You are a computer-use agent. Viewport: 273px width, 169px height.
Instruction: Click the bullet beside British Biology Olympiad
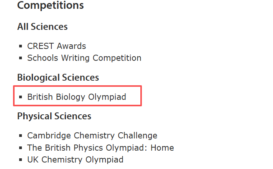(x=21, y=97)
